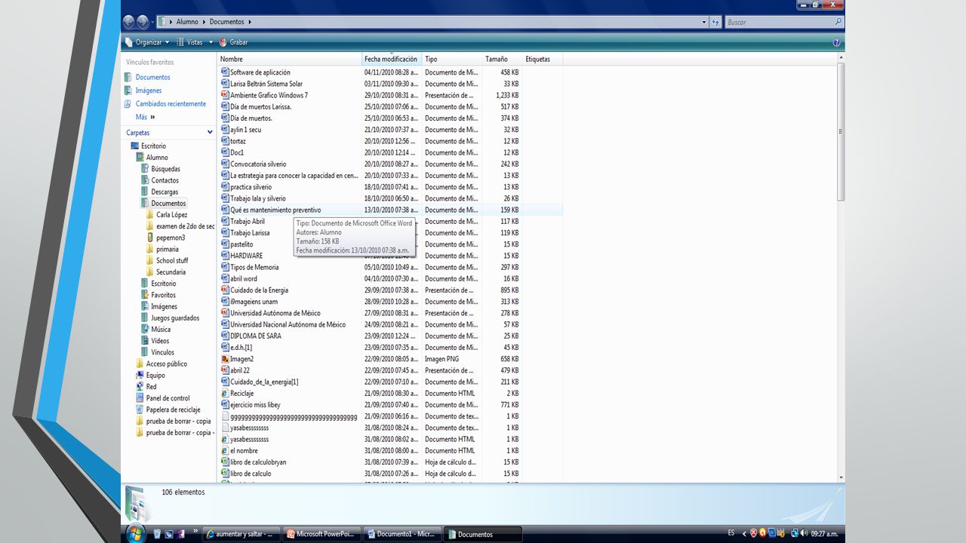The width and height of the screenshot is (966, 543).
Task: Select the Escritorio root tree item
Action: [153, 146]
